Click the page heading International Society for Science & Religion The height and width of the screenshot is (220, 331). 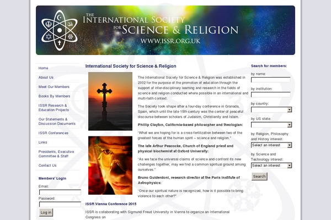click(131, 66)
